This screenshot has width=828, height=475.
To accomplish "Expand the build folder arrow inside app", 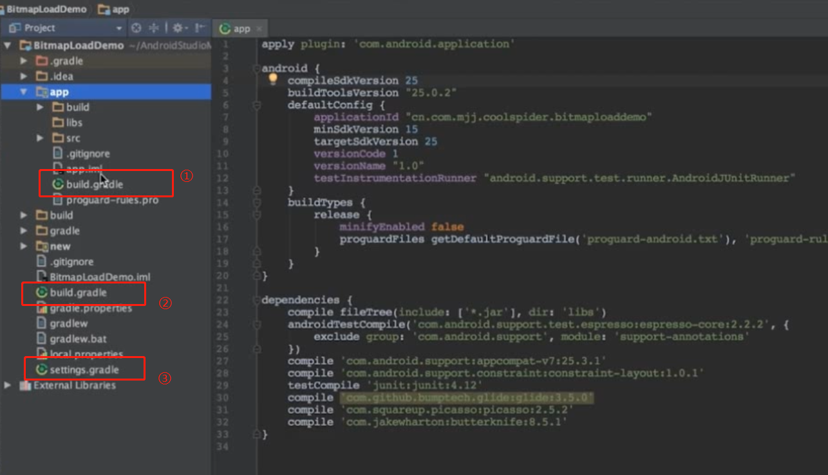I will point(40,107).
